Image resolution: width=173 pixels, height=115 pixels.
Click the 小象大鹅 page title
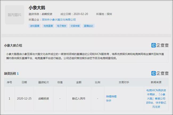37,8
